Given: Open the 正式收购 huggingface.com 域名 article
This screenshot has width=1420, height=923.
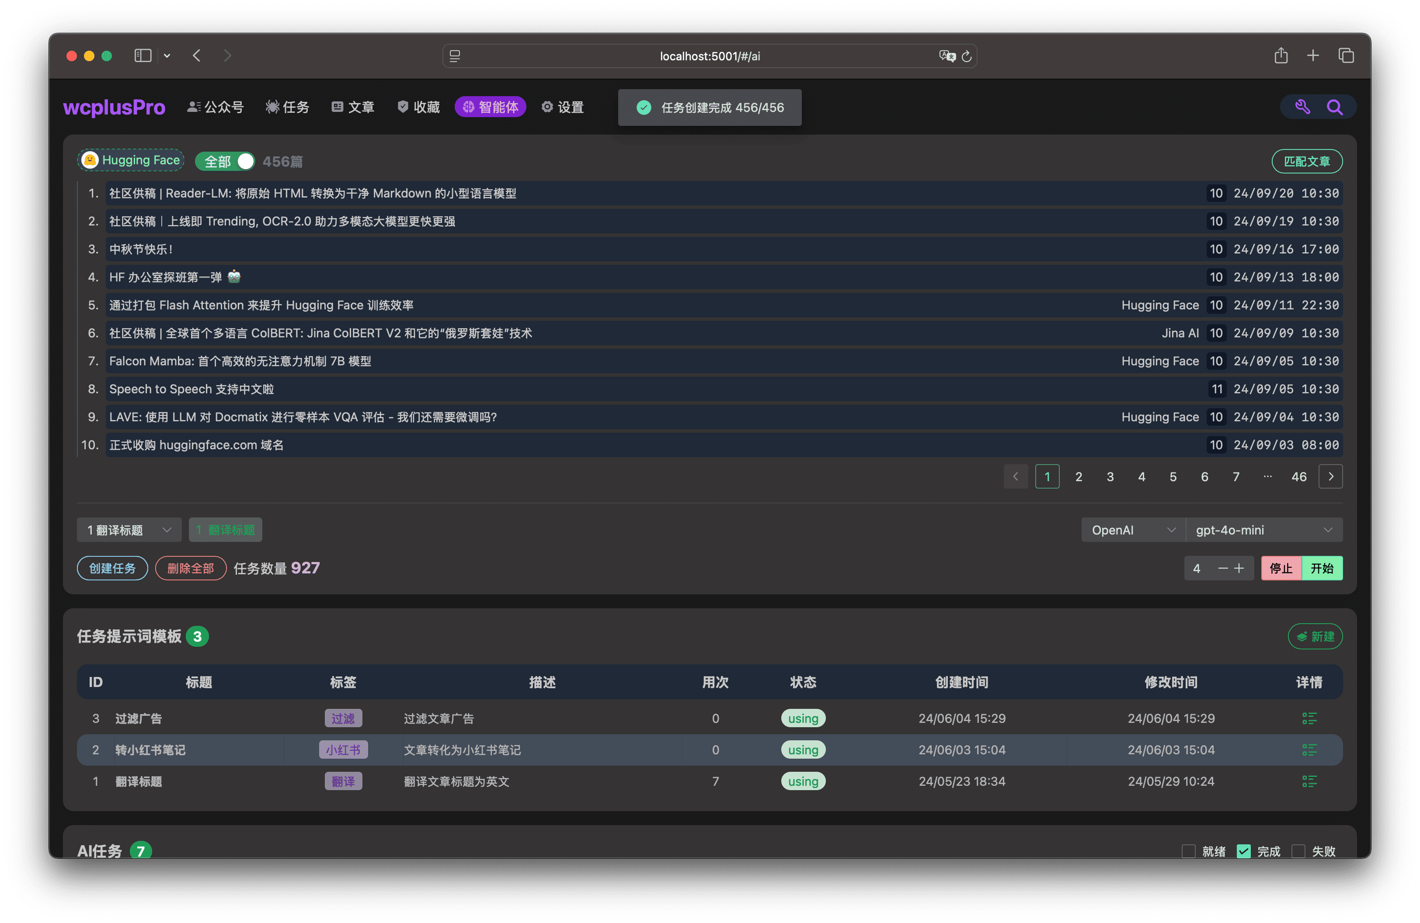Looking at the screenshot, I should pos(724,445).
